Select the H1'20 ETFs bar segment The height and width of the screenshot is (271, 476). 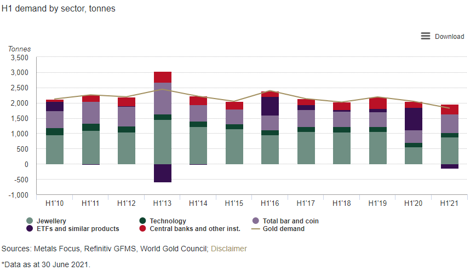414,119
